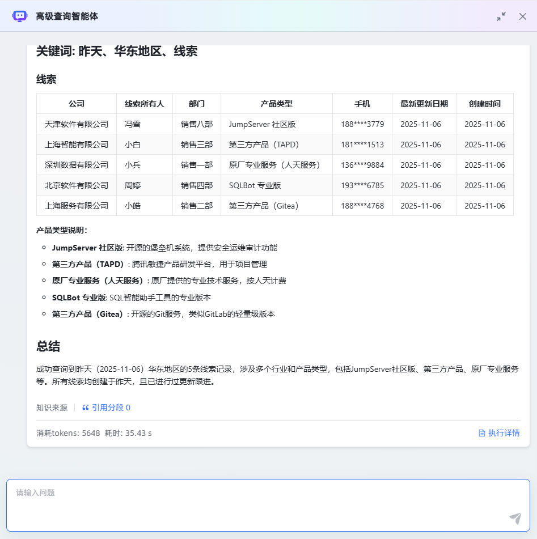Screen dimensions: 537x539
Task: Click phone number 188****4768
Action: [x=362, y=206]
